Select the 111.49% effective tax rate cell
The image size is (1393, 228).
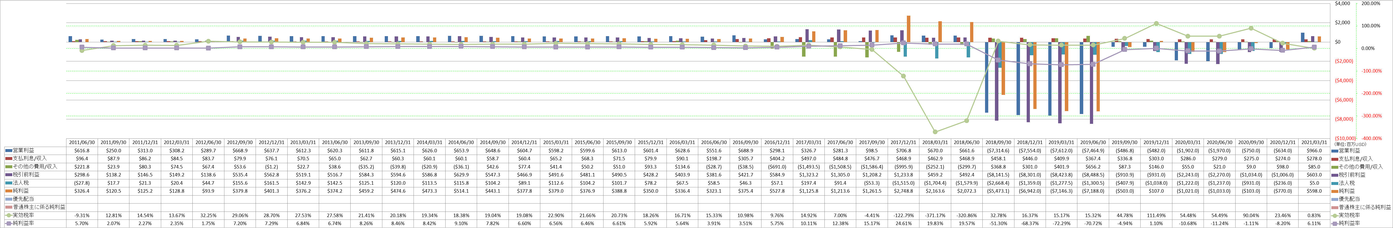(x=1156, y=216)
